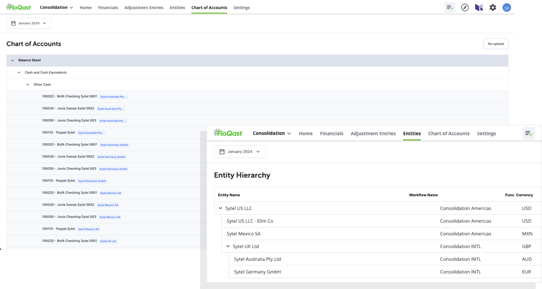Screen dimensions: 542x289
Task: Open January 2024 period picker in Chart of Accounts window
Action: pos(29,23)
